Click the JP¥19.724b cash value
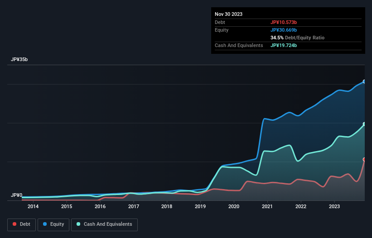This screenshot has width=372, height=238. [x=284, y=45]
